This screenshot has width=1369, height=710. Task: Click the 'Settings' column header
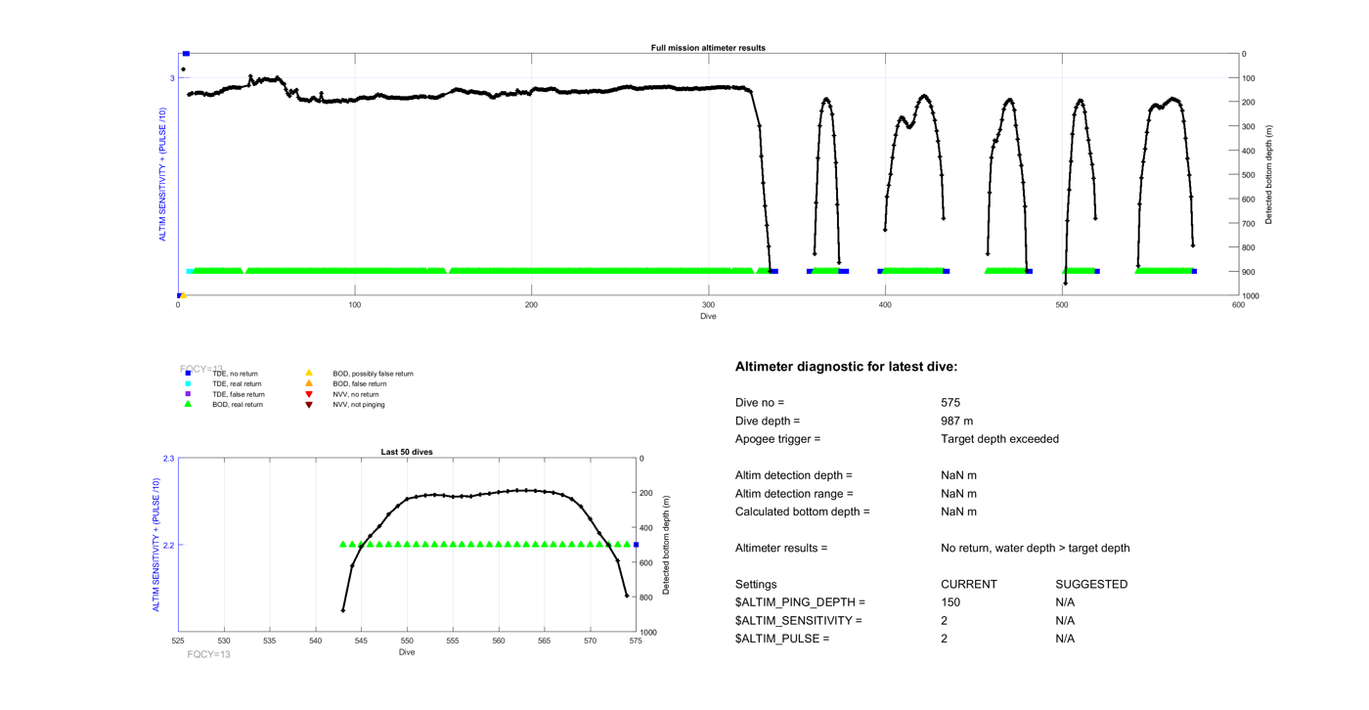pos(756,585)
